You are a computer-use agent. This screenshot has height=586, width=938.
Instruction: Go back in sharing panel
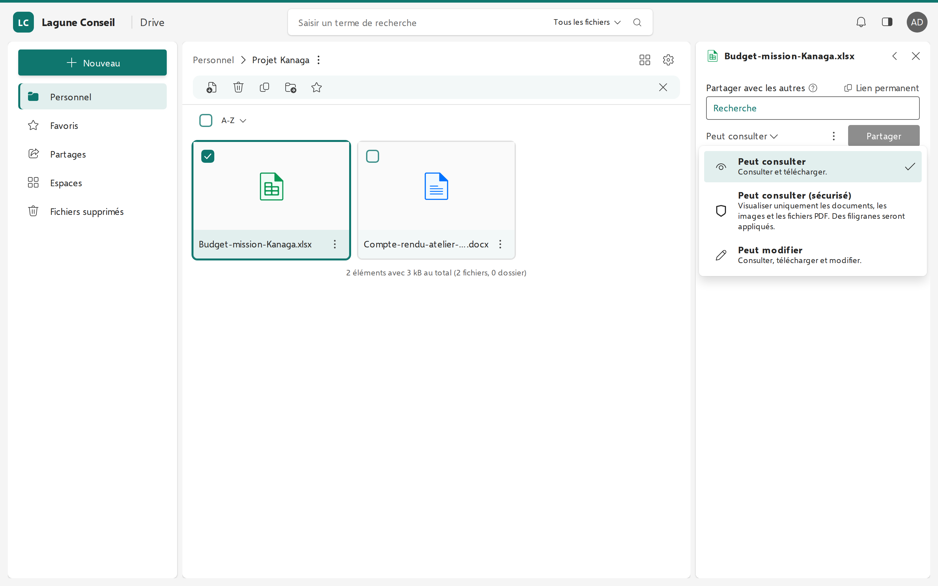pos(895,56)
